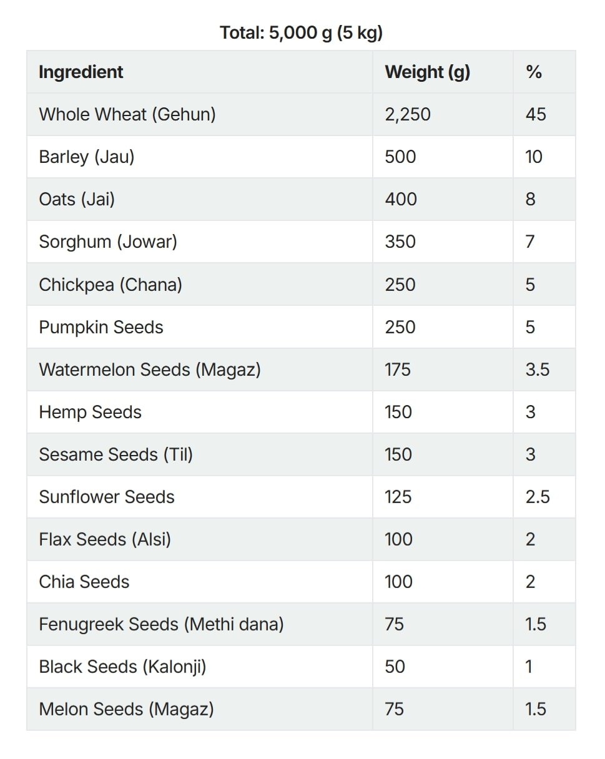Click the Whole Wheat (Gehun) cell
This screenshot has height=759, width=605.
[x=127, y=114]
